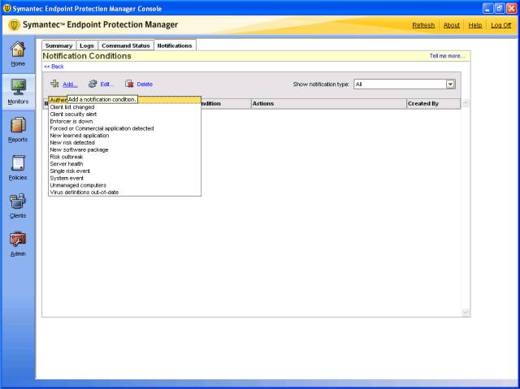Choose Client security alert from menu

pos(124,114)
